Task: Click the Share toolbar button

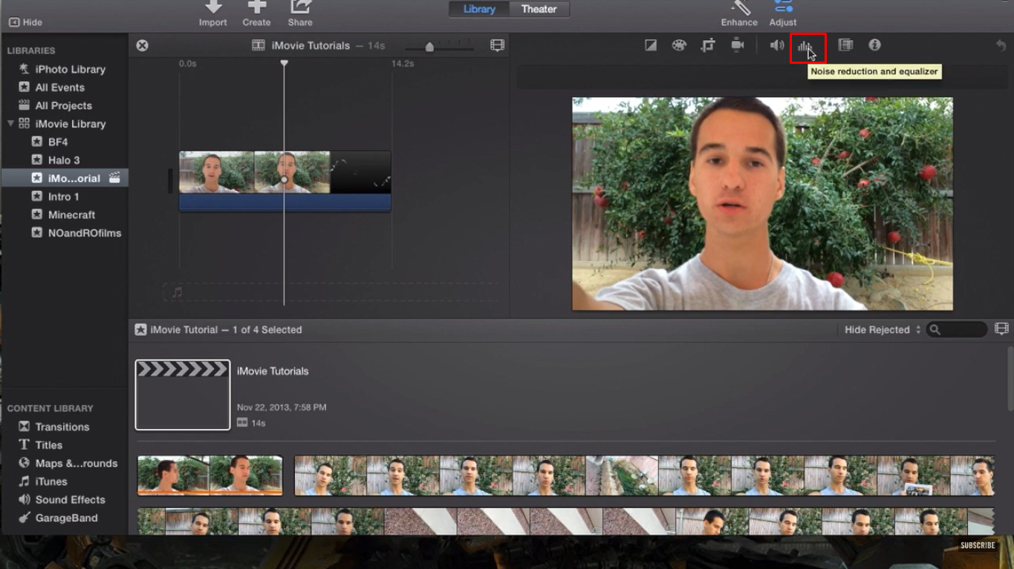Action: (x=300, y=13)
